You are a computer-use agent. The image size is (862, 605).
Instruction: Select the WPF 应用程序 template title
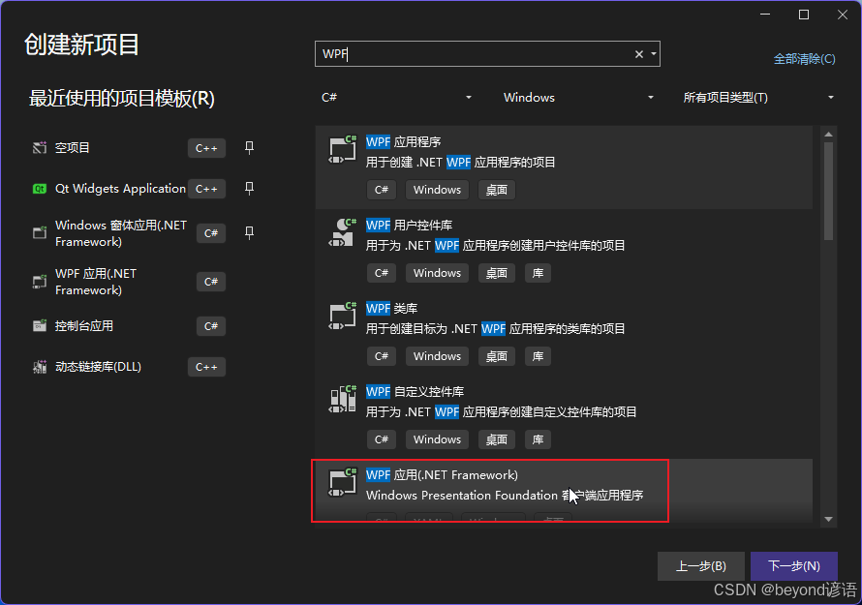pos(404,141)
